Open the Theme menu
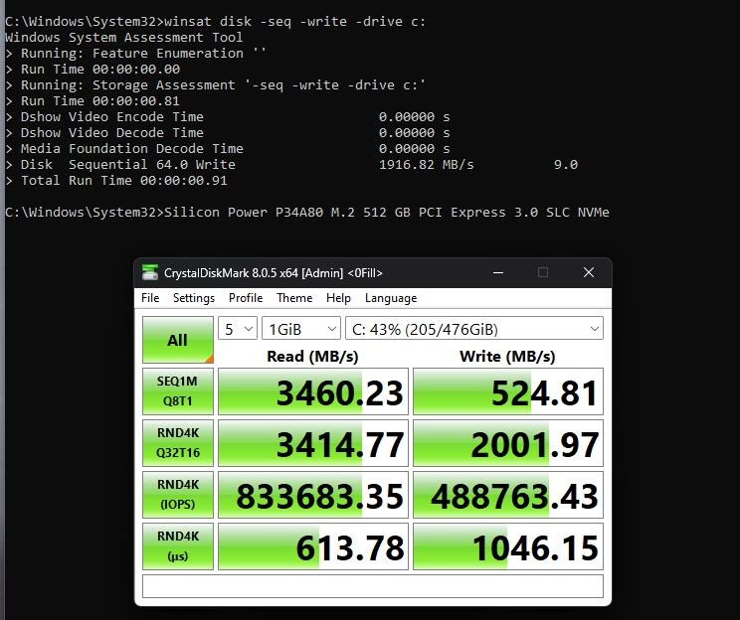 click(294, 298)
